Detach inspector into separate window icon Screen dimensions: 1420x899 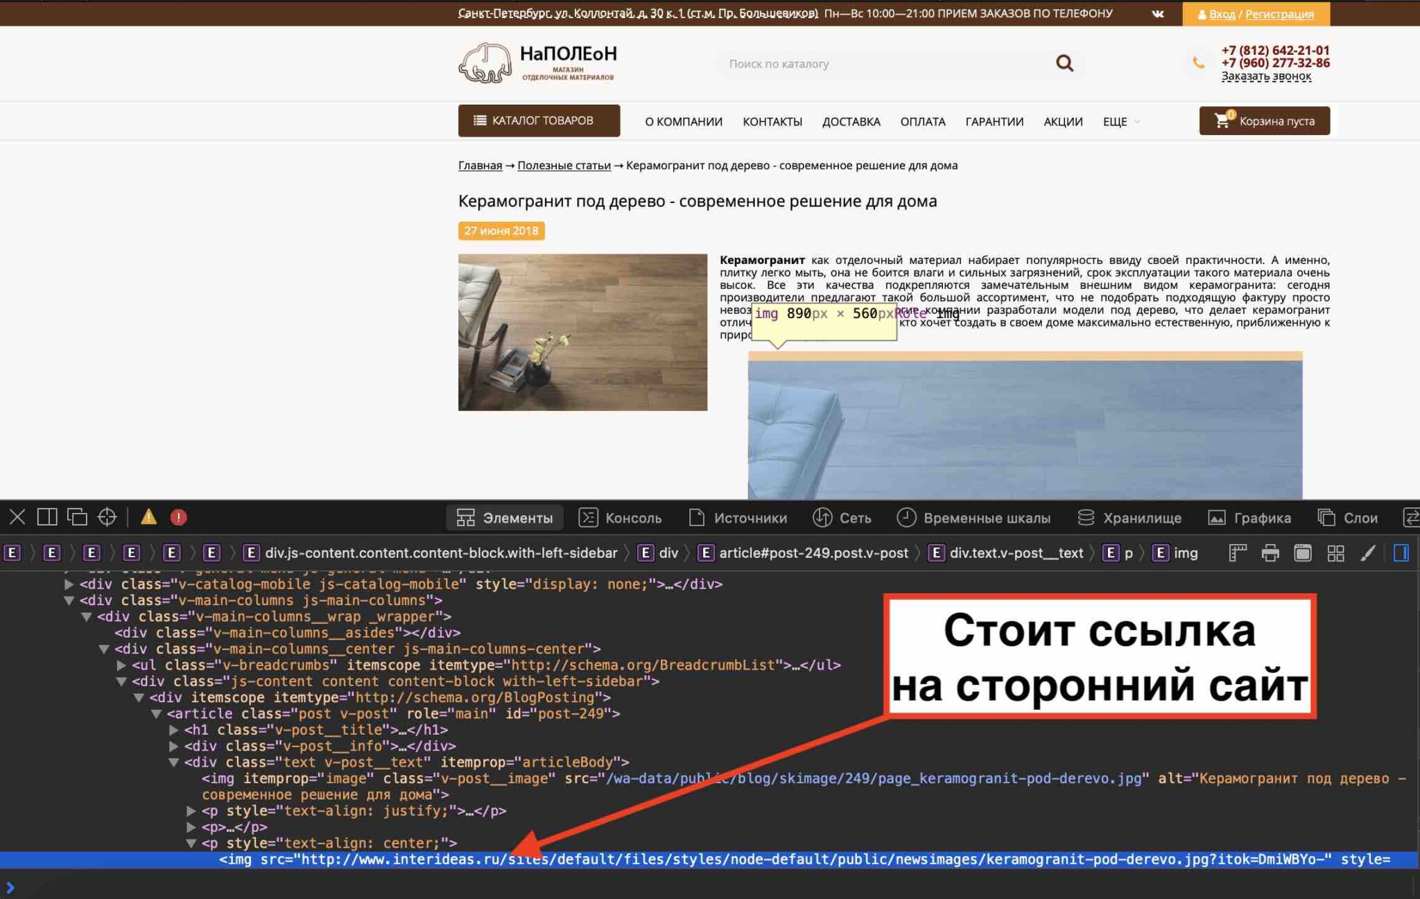pyautogui.click(x=77, y=517)
